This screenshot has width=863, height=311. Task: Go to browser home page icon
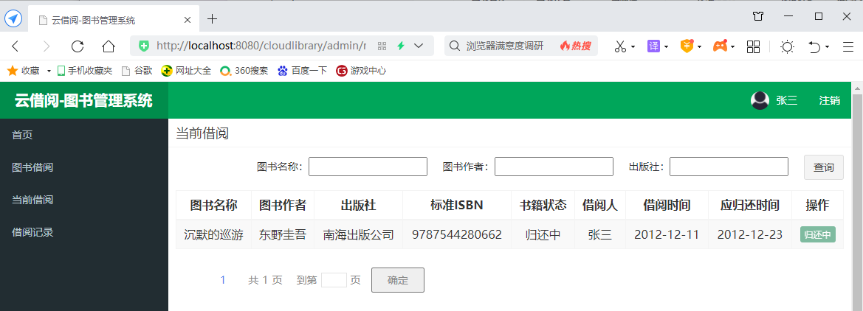pos(109,46)
